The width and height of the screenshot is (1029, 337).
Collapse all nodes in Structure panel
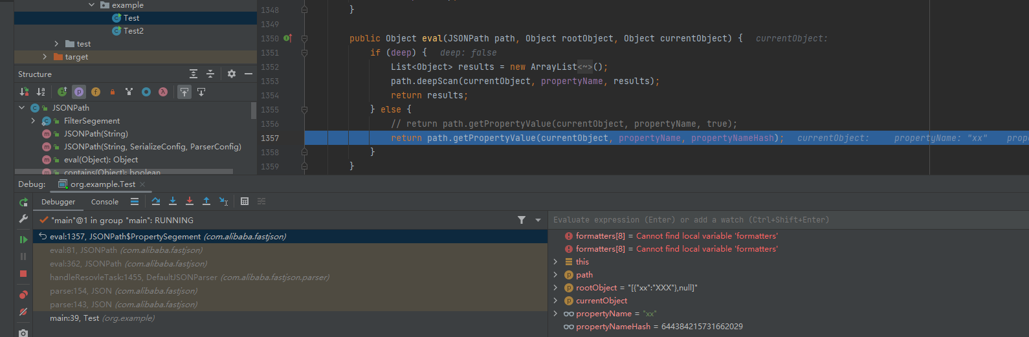pyautogui.click(x=210, y=74)
